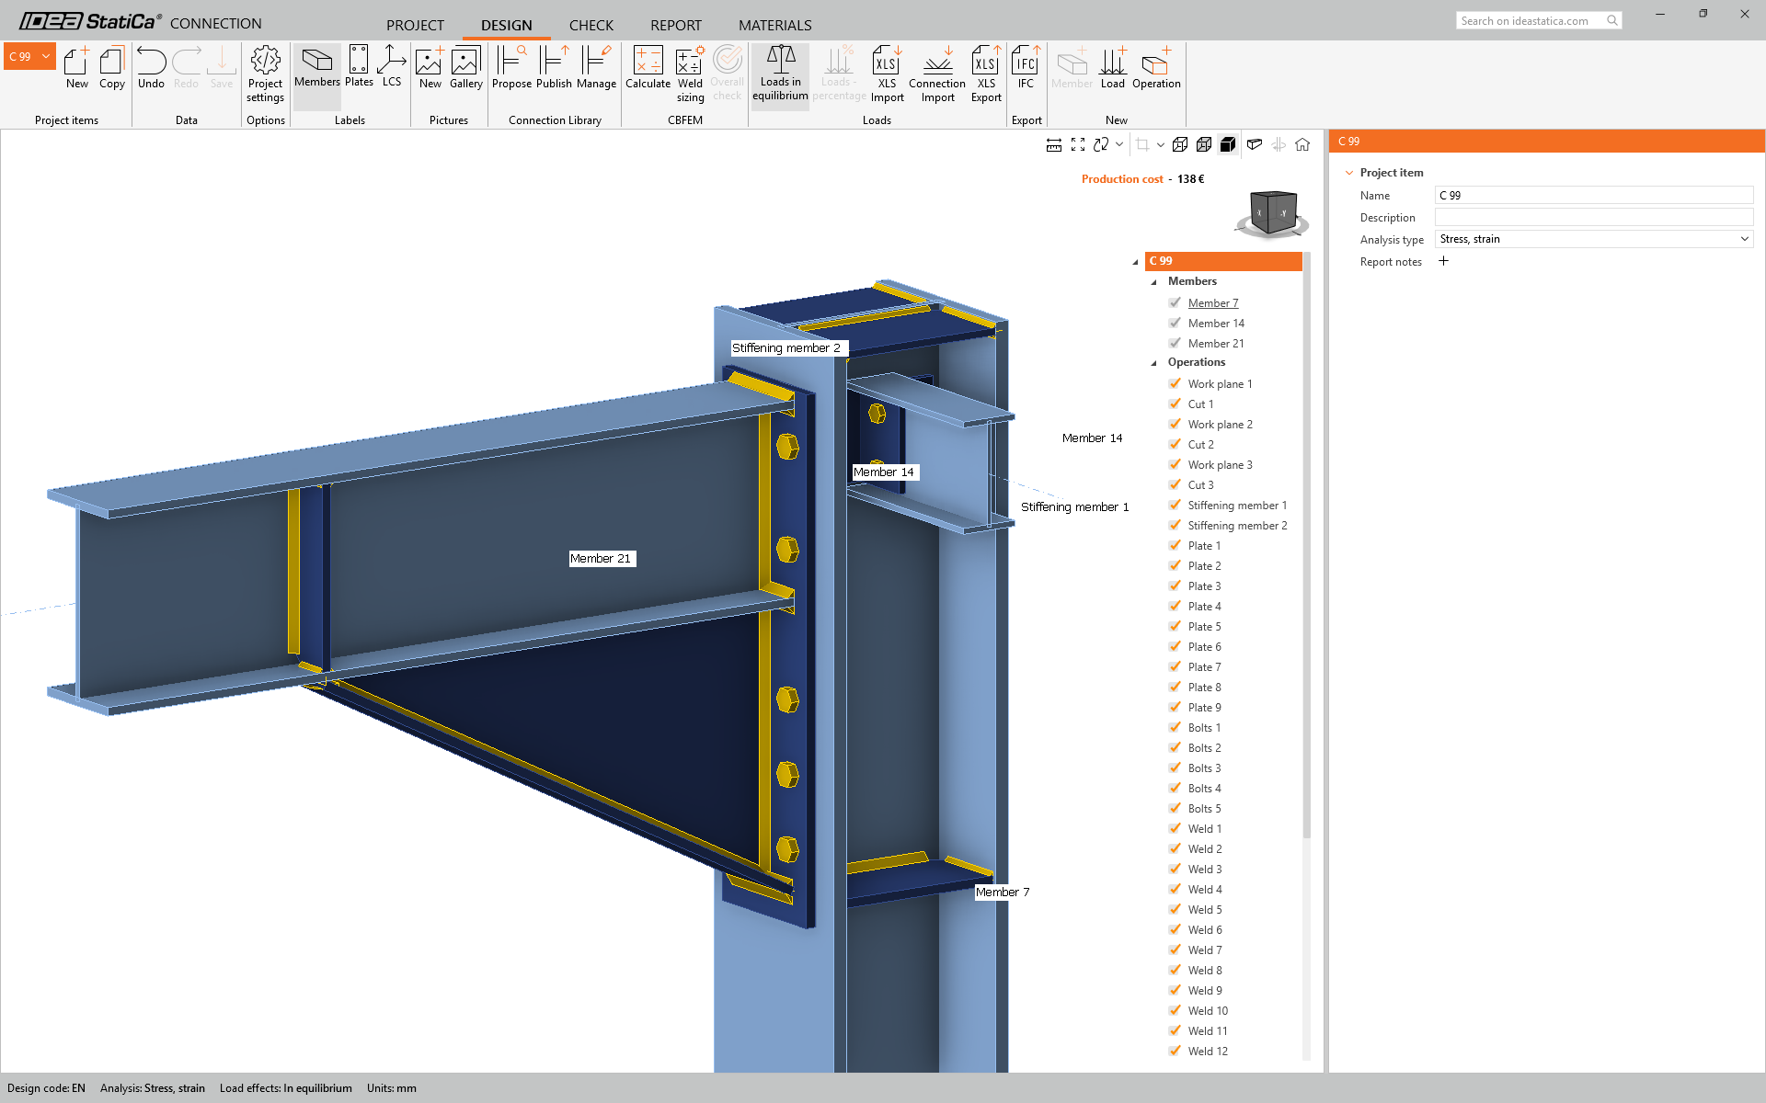This screenshot has height=1103, width=1766.
Task: Select Stiffening member 2 in tree
Action: [x=1237, y=526]
